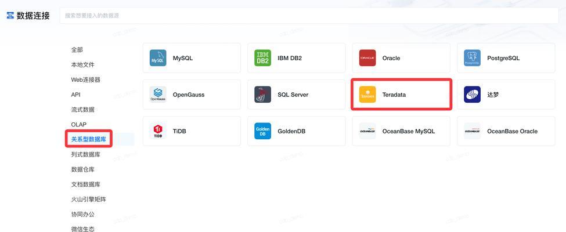Choose the SQL Server label text
Screen dimensions: 566x232
coord(293,95)
